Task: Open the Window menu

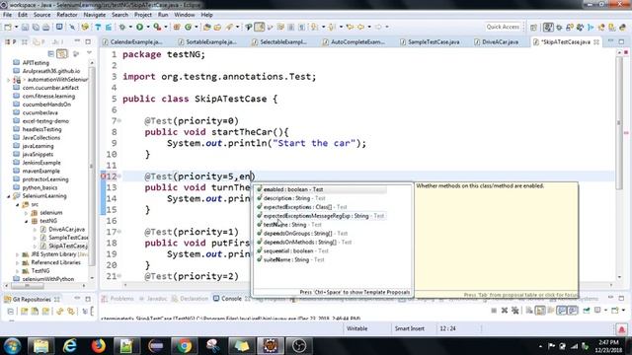Action: [185, 15]
